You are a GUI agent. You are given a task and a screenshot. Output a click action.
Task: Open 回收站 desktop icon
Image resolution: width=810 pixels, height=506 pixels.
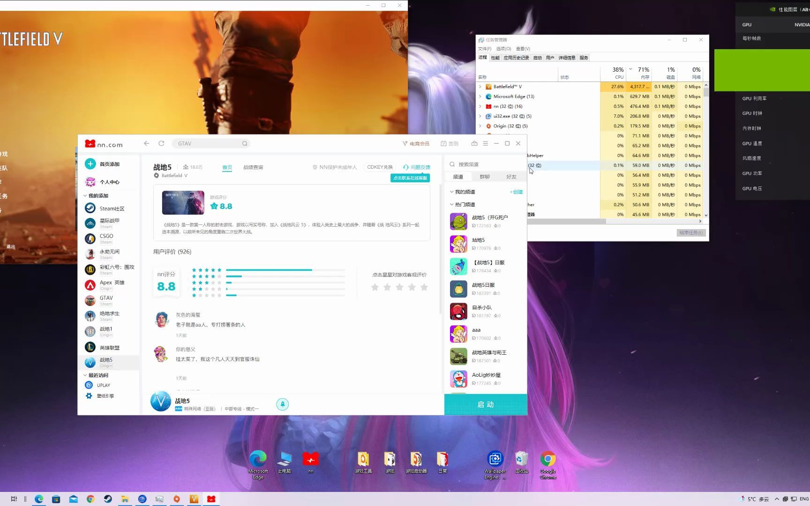[x=521, y=462]
